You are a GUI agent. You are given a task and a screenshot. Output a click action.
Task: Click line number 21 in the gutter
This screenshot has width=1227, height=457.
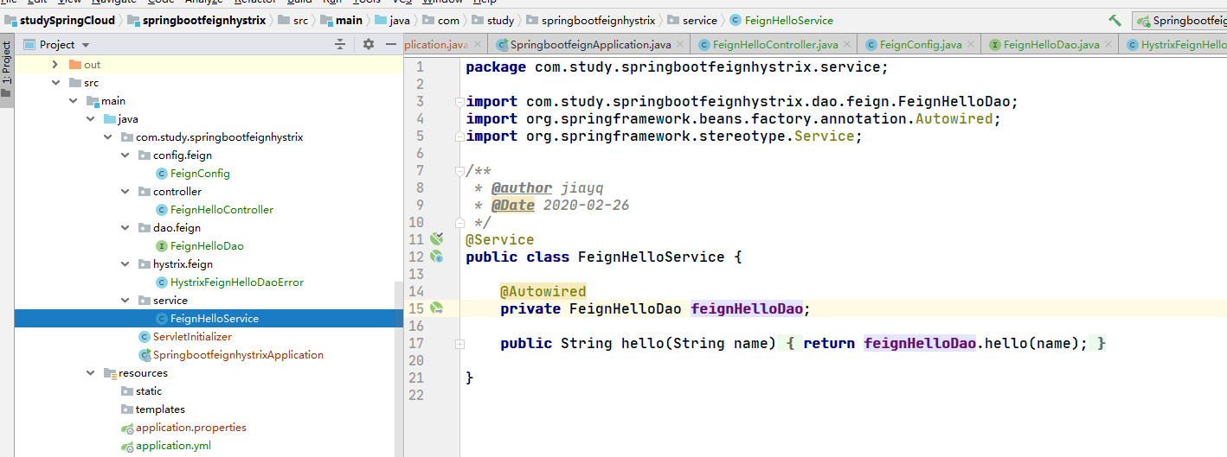point(415,378)
